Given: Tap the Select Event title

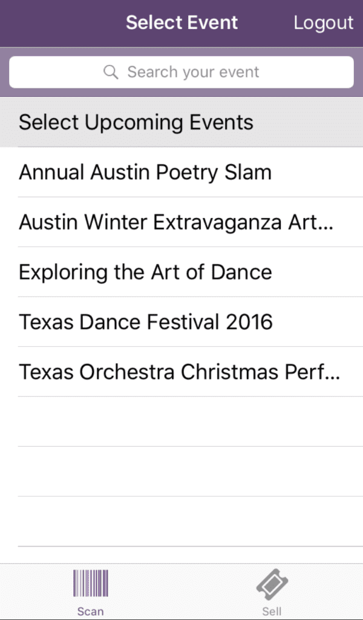Looking at the screenshot, I should [181, 22].
